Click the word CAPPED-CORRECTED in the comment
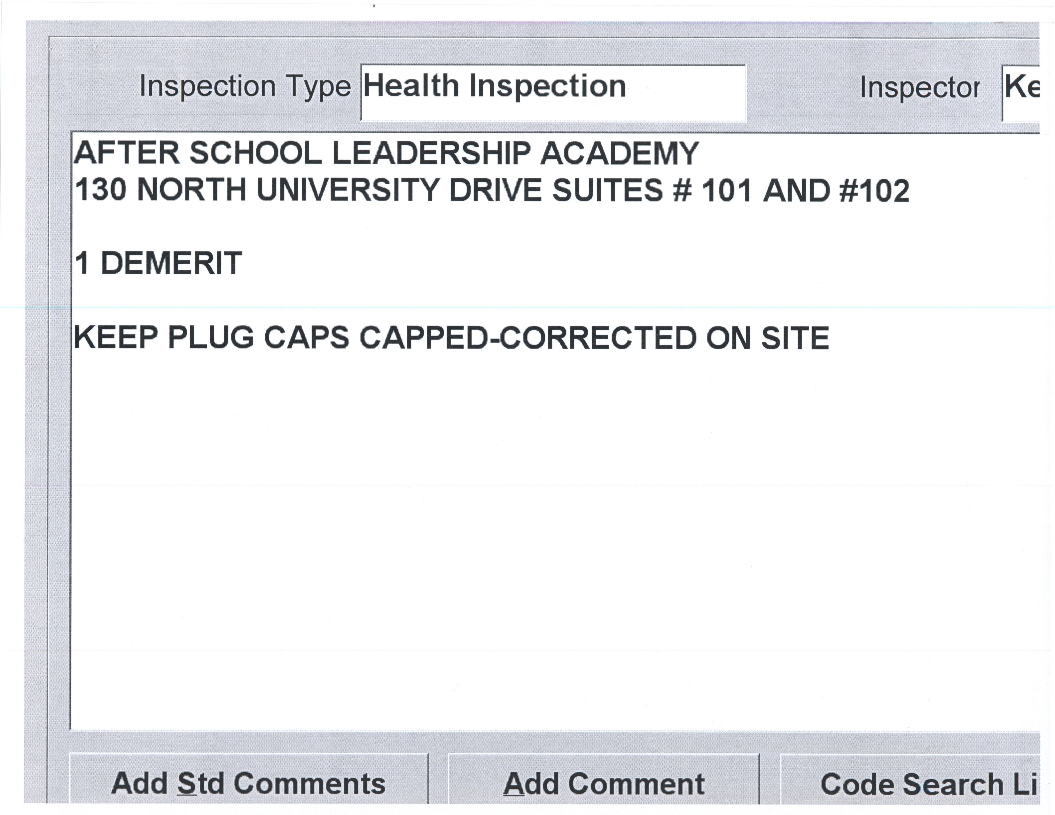The width and height of the screenshot is (1055, 815). (528, 338)
